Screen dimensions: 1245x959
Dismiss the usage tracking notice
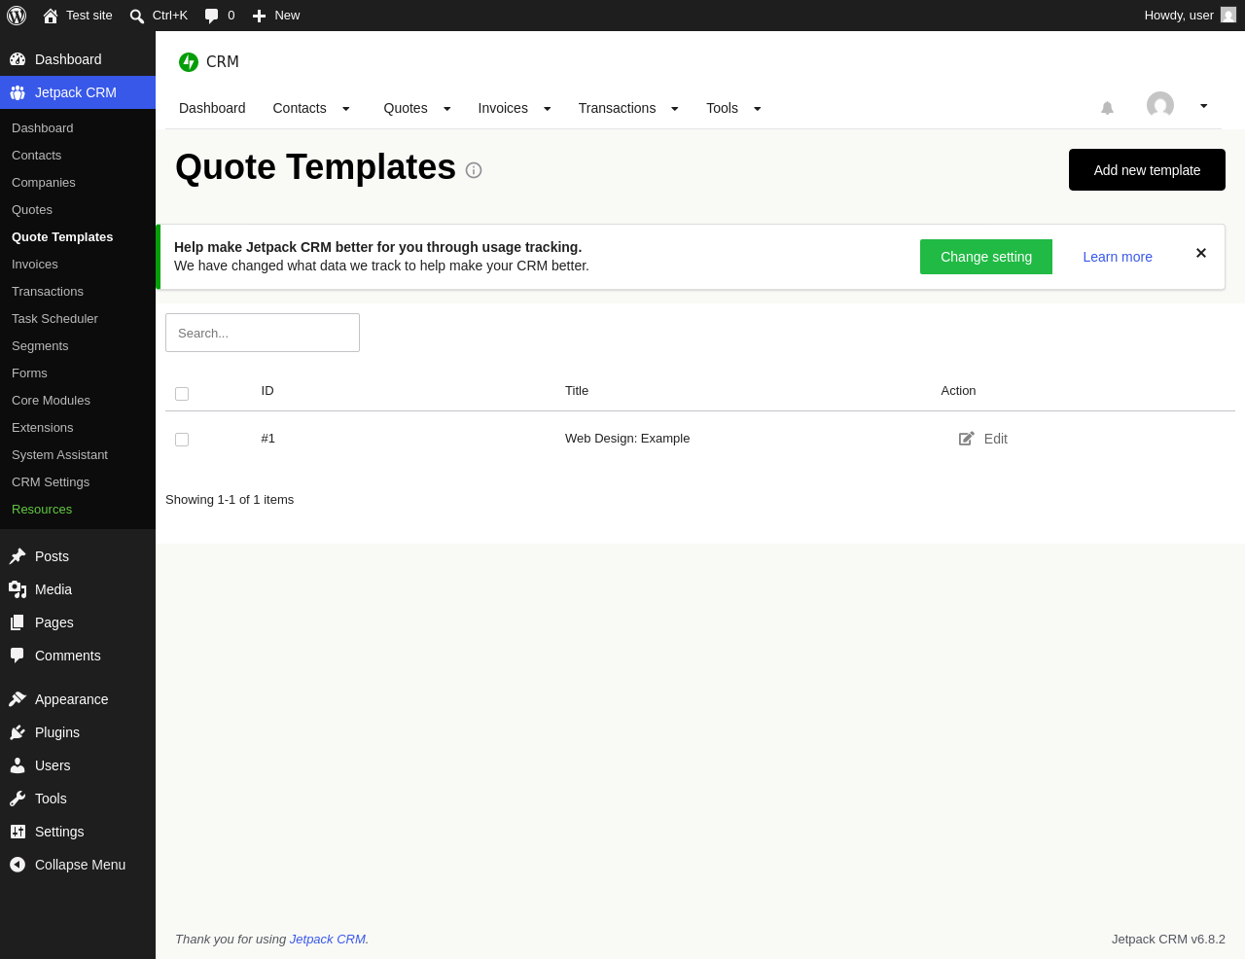point(1201,253)
